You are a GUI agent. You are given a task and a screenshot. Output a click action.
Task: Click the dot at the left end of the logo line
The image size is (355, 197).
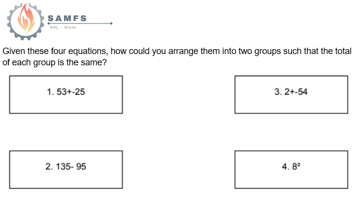(49, 23)
